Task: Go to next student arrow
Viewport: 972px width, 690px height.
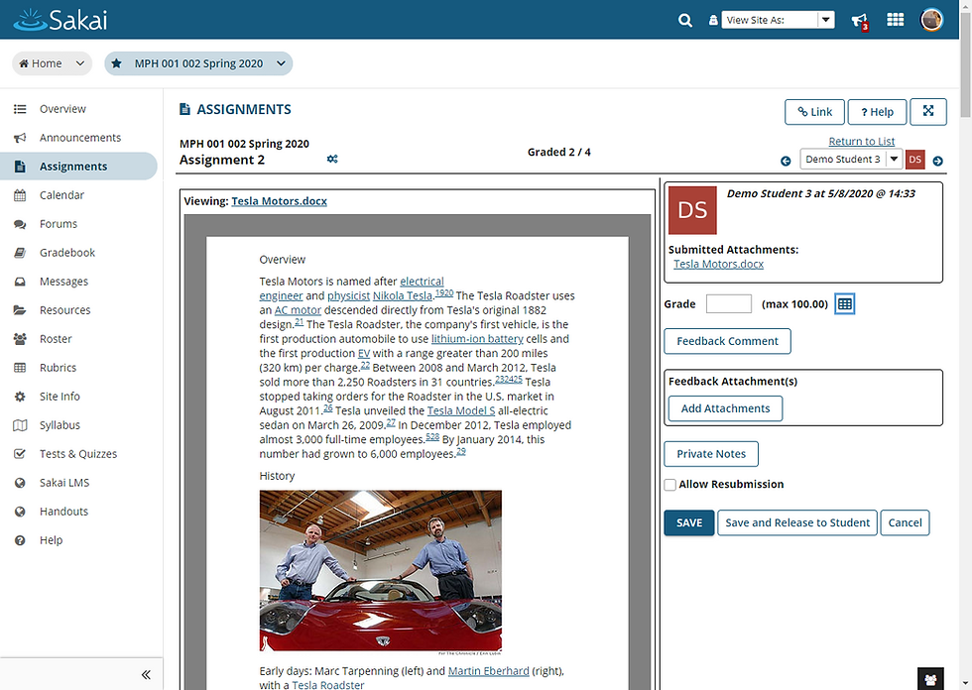Action: (938, 161)
